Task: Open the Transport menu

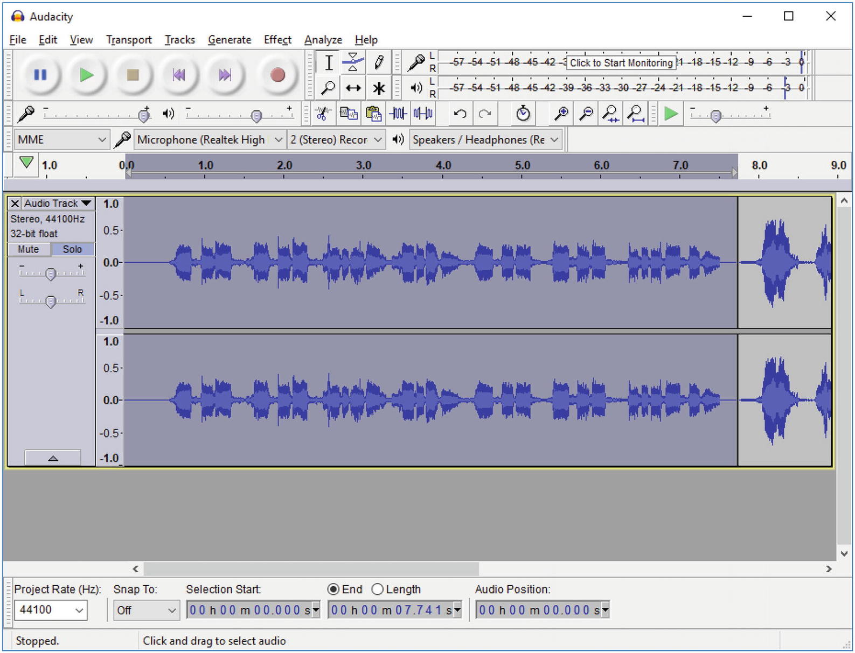Action: click(x=129, y=40)
